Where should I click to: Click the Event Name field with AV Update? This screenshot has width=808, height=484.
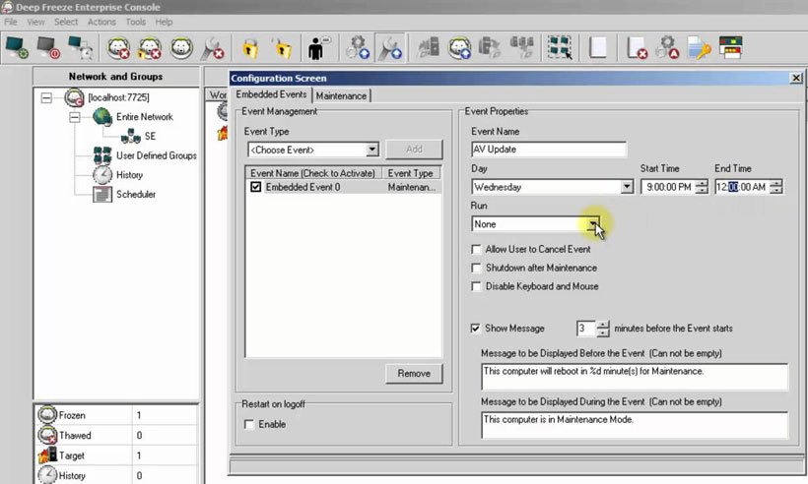(x=549, y=150)
